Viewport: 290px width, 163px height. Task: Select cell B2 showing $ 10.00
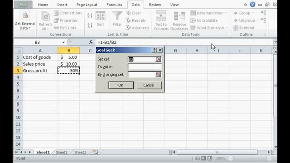click(x=68, y=64)
